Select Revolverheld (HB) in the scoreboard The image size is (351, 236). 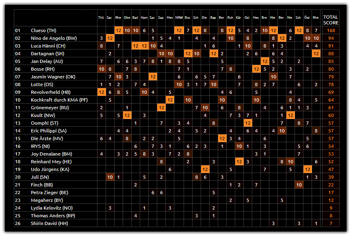(x=51, y=92)
